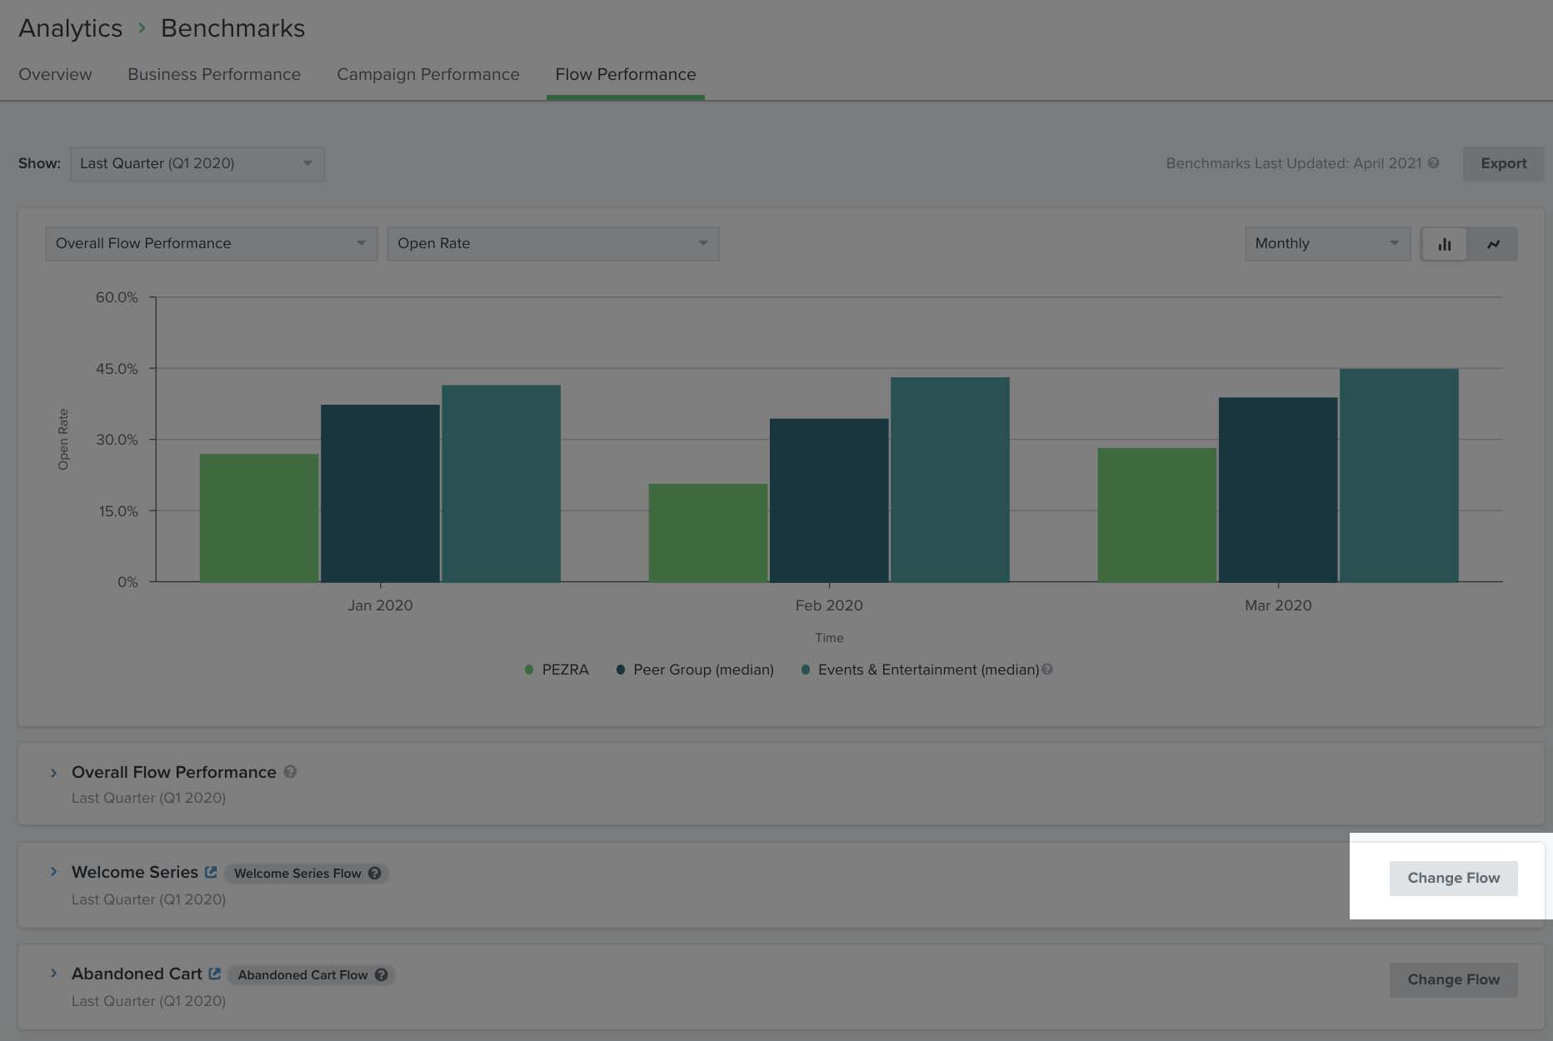
Task: Open the Last Quarter (Q1 2020) dropdown
Action: point(197,163)
